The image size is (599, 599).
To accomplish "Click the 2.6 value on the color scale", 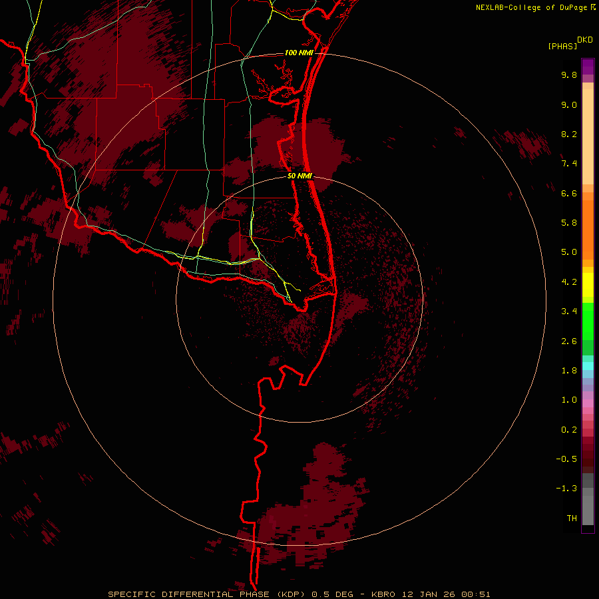I will click(569, 341).
